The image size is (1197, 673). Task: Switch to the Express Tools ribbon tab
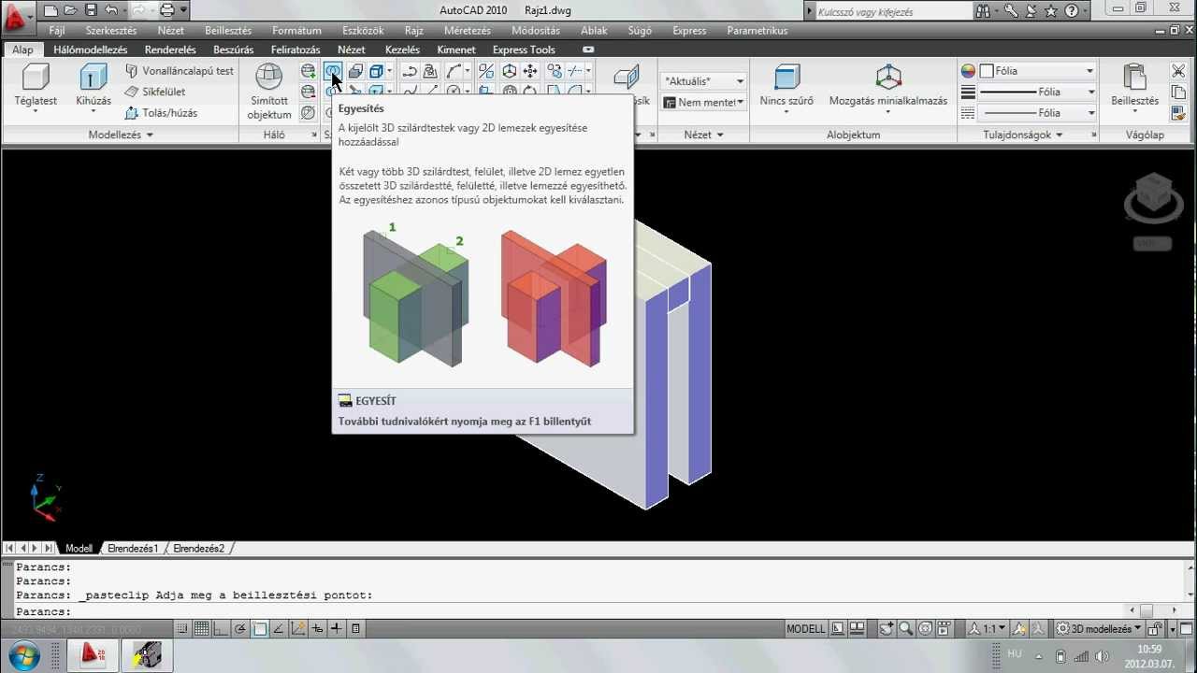click(524, 50)
